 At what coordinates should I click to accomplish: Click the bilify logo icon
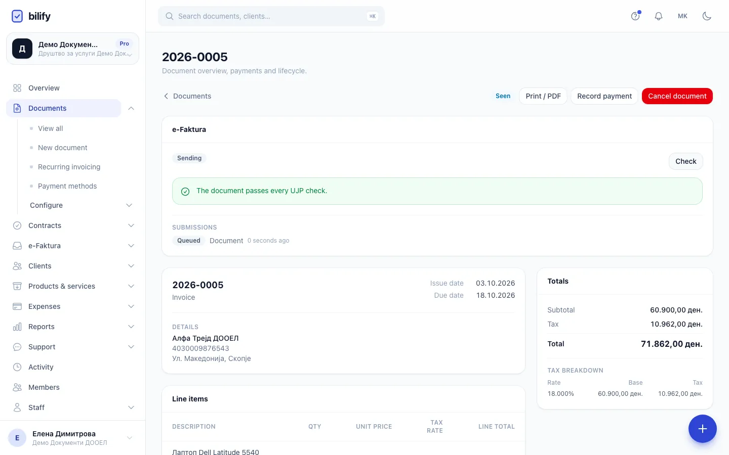pyautogui.click(x=17, y=16)
